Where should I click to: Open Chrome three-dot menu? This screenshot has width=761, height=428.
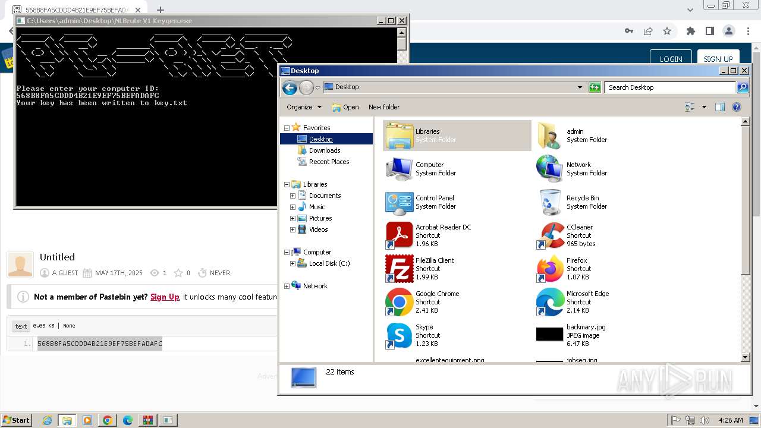click(x=748, y=31)
